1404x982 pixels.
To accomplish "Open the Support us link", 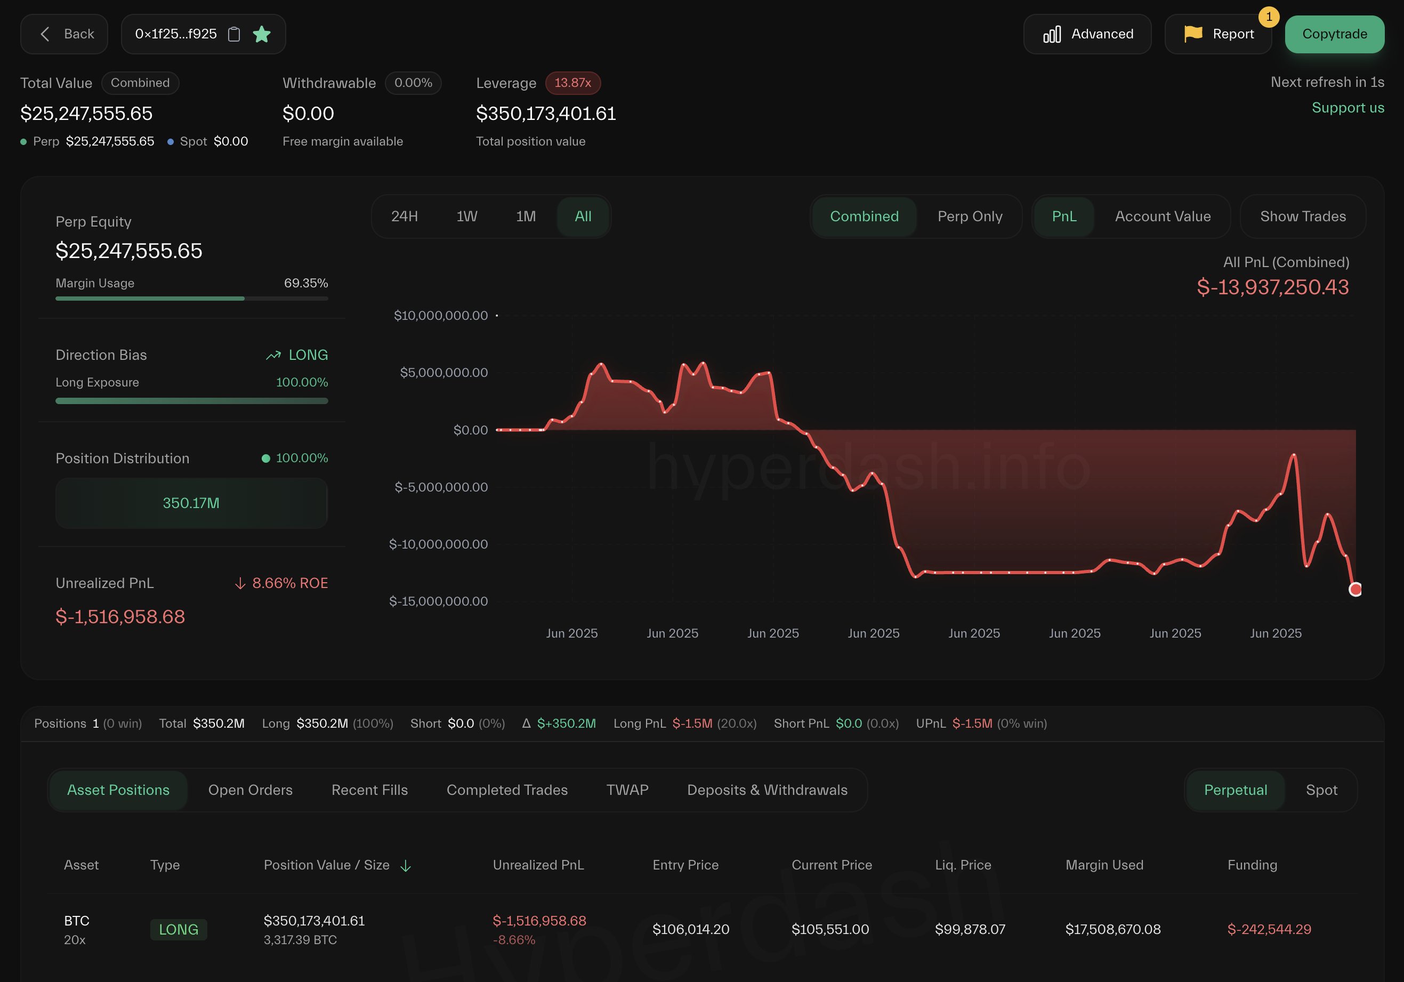I will point(1347,108).
